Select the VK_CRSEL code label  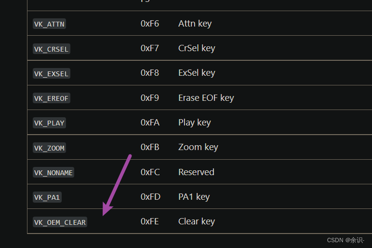click(52, 49)
